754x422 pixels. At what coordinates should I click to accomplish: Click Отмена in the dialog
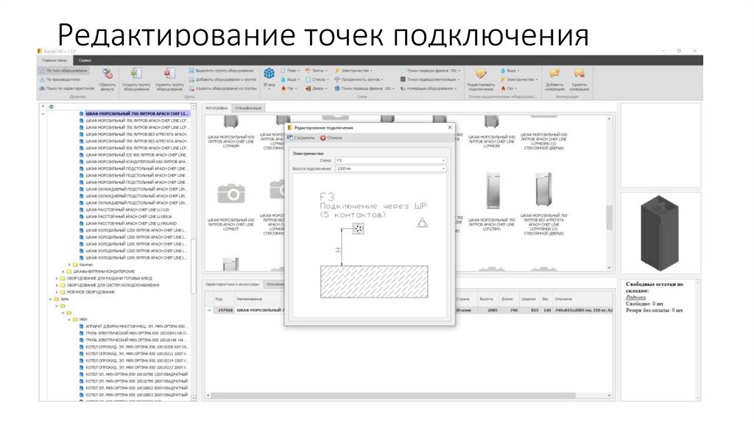pos(331,137)
